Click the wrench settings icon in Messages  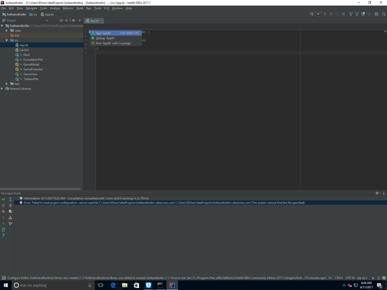[x=10, y=224]
